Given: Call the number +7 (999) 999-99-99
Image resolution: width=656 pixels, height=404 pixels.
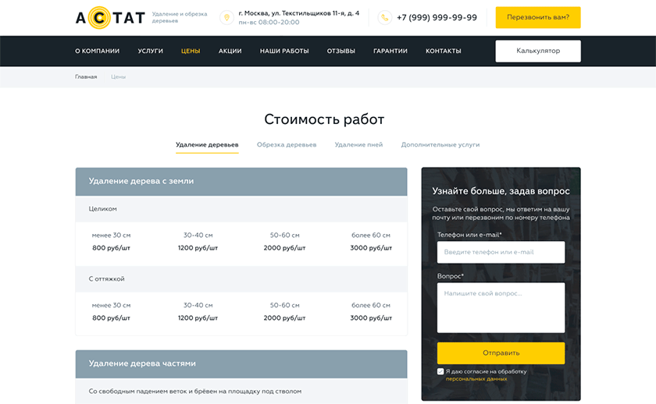Looking at the screenshot, I should pyautogui.click(x=437, y=17).
